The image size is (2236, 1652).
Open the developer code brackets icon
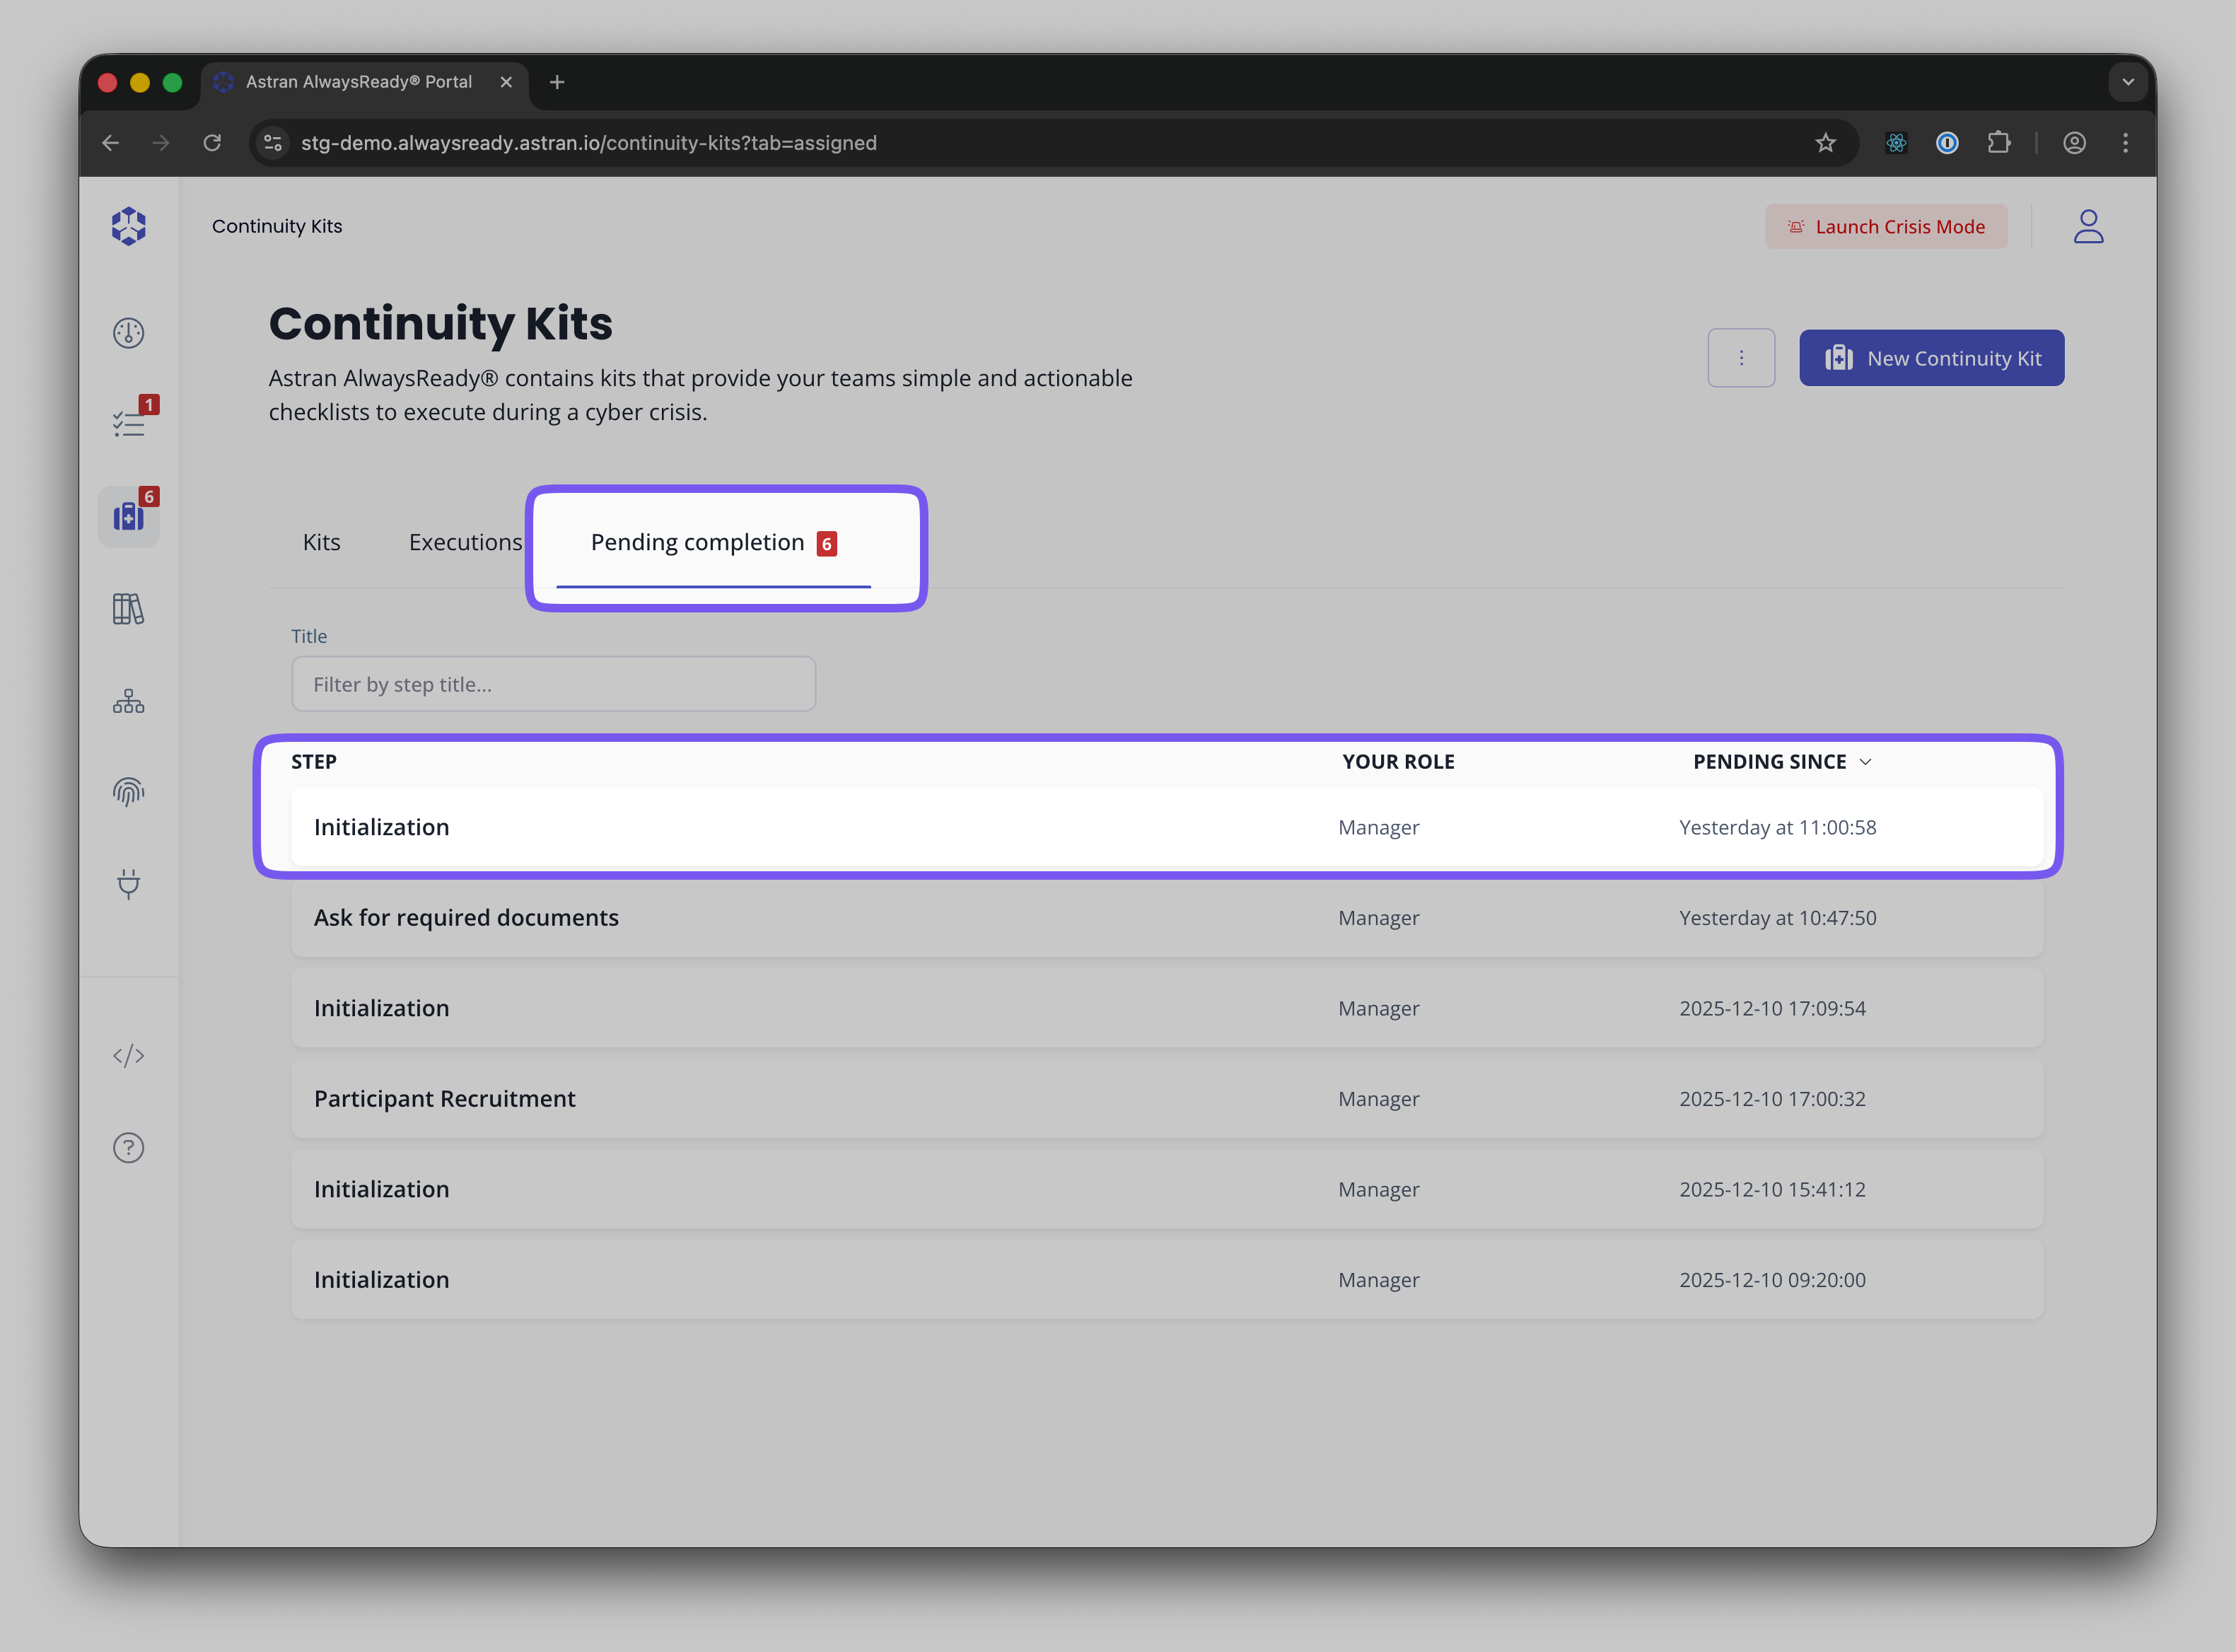coord(128,1056)
